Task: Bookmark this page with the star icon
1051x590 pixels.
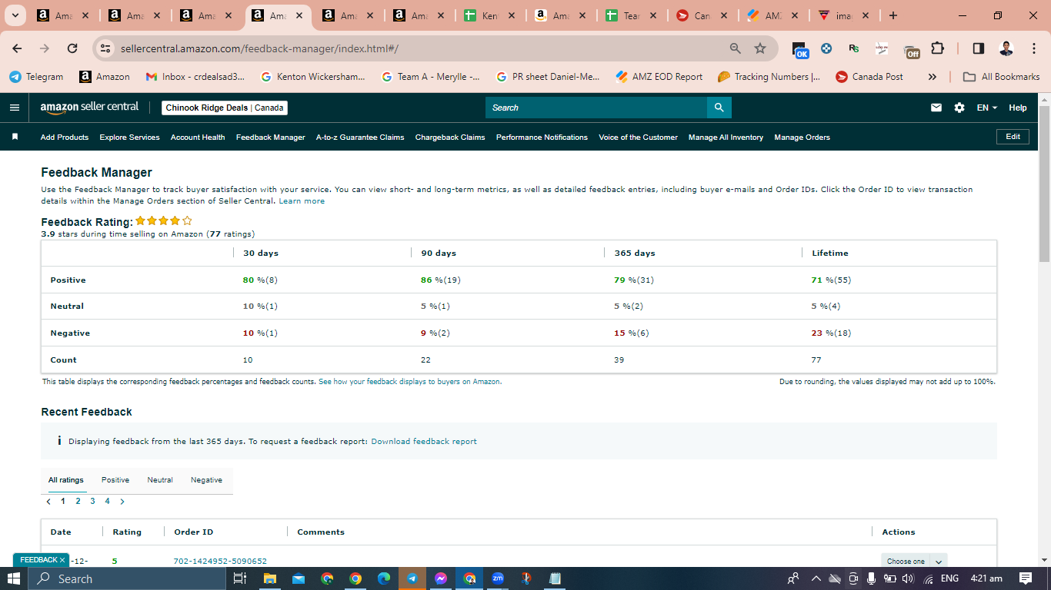Action: tap(760, 48)
